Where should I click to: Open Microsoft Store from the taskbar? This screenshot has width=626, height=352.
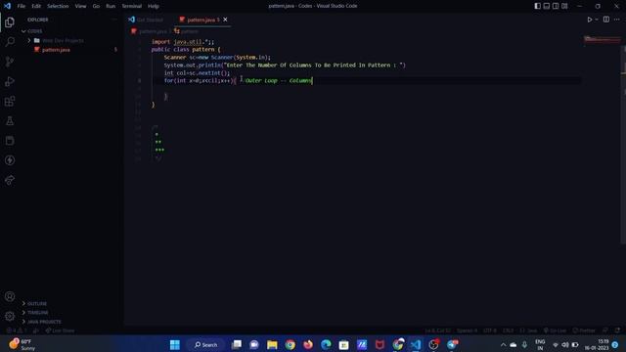(343, 344)
